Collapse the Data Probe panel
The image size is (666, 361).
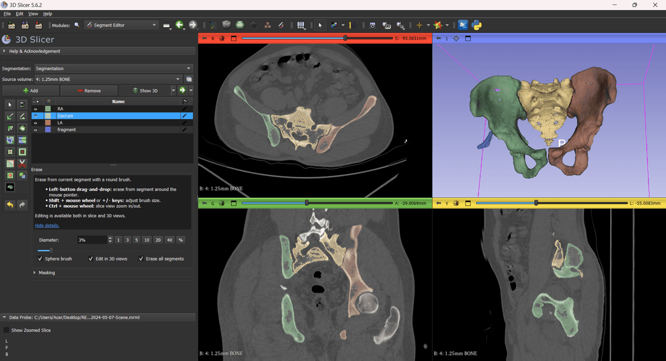coord(98,317)
